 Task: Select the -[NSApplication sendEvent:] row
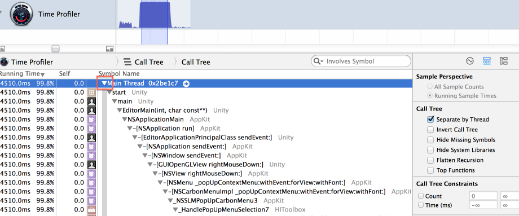click(x=206, y=147)
